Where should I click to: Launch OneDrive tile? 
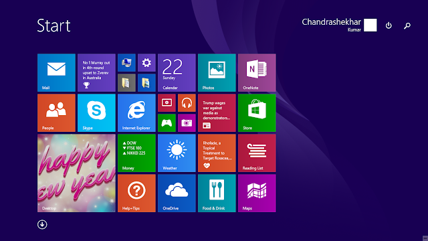pos(177,193)
